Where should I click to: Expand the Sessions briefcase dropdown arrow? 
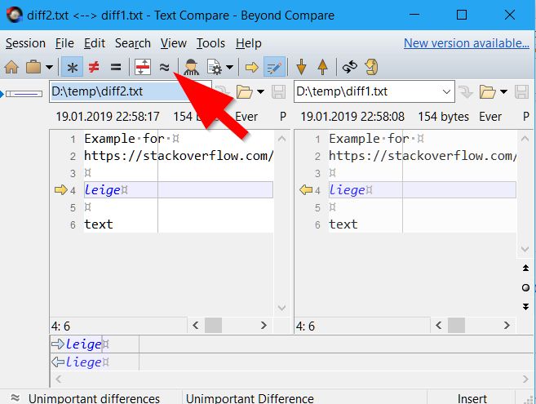[x=49, y=68]
